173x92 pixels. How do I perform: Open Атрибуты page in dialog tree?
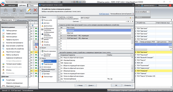click(x=47, y=45)
